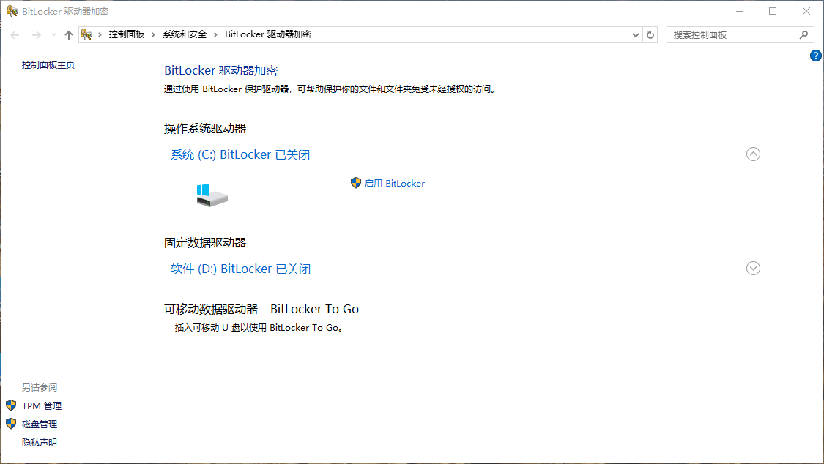The height and width of the screenshot is (464, 824).
Task: Click the title bar BitLocker window icon
Action: click(12, 11)
